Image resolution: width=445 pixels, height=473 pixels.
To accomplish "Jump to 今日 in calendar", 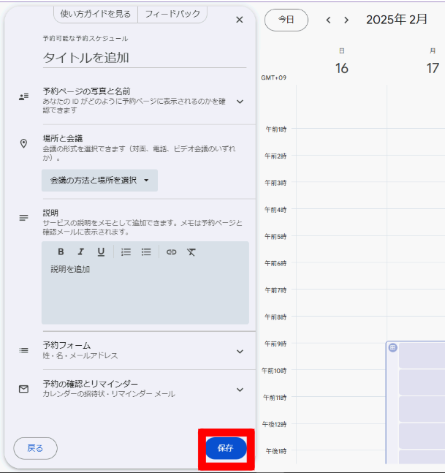I will (286, 20).
